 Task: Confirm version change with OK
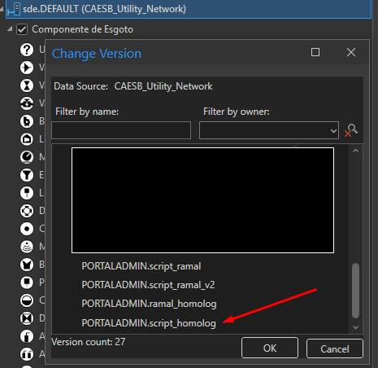click(270, 348)
